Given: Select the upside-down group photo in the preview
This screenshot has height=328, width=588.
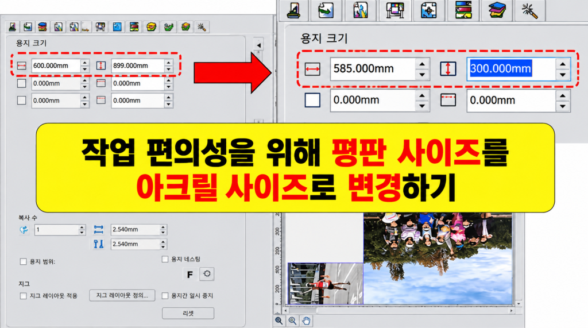Looking at the screenshot, I should pyautogui.click(x=438, y=258).
